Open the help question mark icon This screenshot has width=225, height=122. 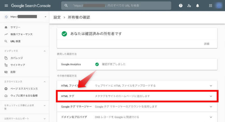coord(181,6)
